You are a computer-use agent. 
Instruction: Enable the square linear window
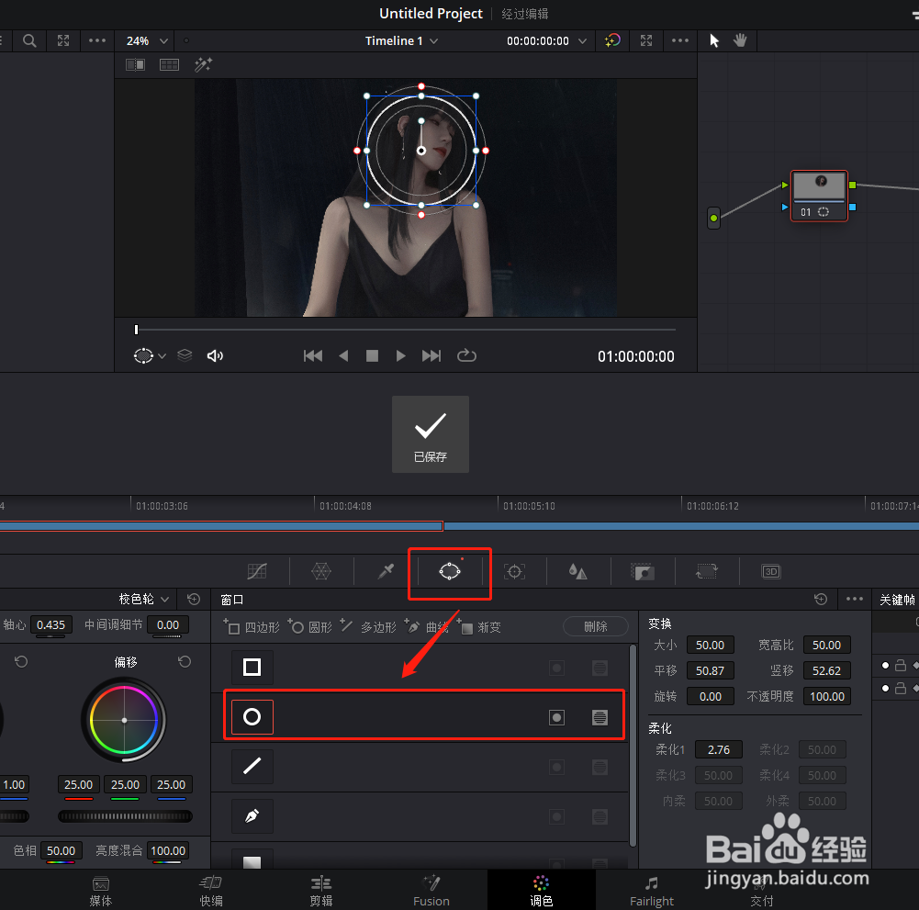click(252, 668)
